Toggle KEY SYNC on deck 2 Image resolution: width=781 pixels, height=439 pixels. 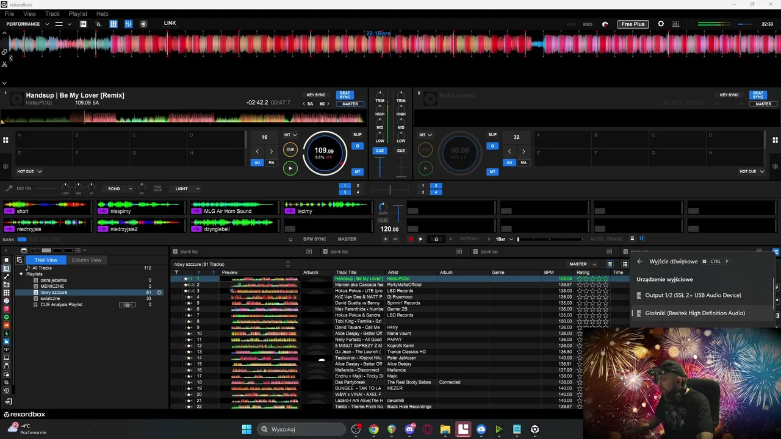tap(729, 95)
